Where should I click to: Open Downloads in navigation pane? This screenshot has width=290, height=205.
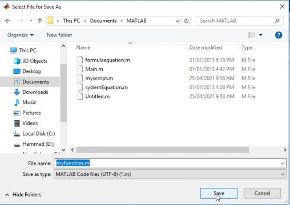(35, 92)
